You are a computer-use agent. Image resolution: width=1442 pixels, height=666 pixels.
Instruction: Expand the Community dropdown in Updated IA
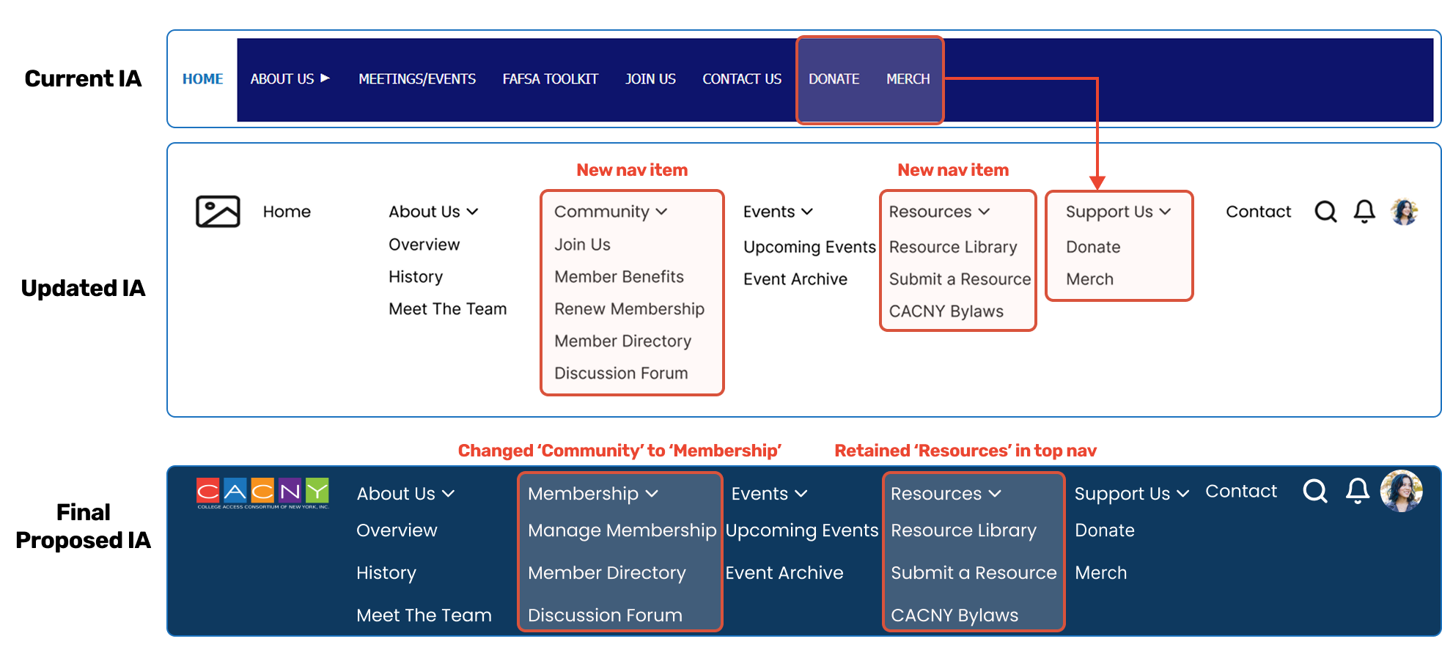(610, 212)
